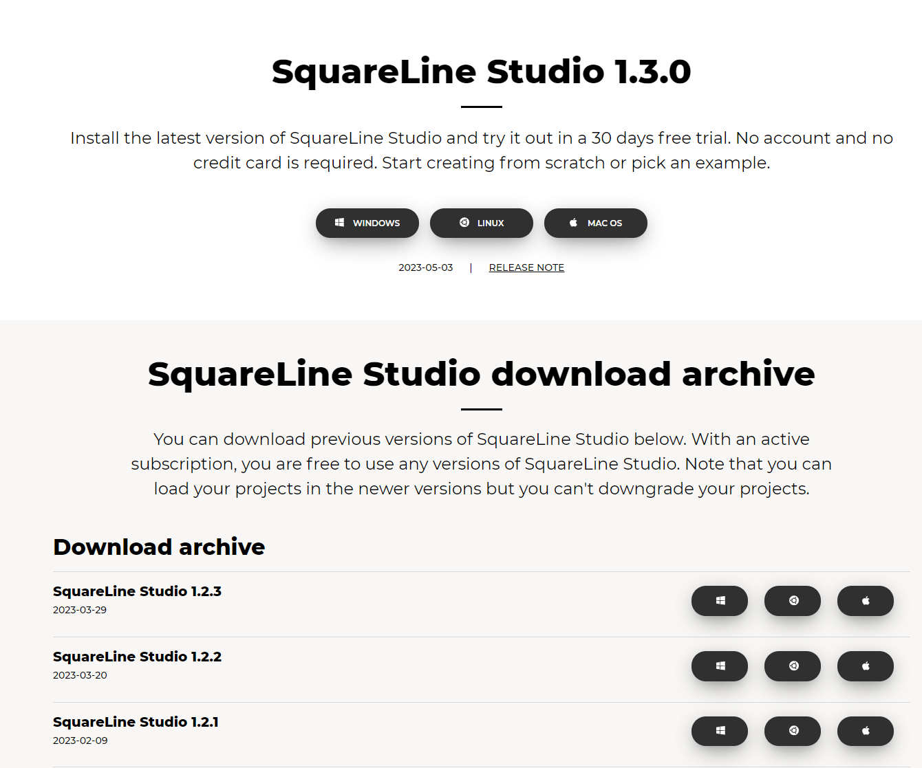Click the 2023-02-09 date text
922x768 pixels.
tap(80, 740)
